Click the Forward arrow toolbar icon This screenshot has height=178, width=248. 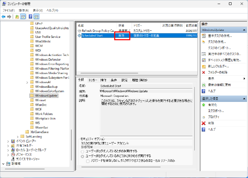(9, 17)
